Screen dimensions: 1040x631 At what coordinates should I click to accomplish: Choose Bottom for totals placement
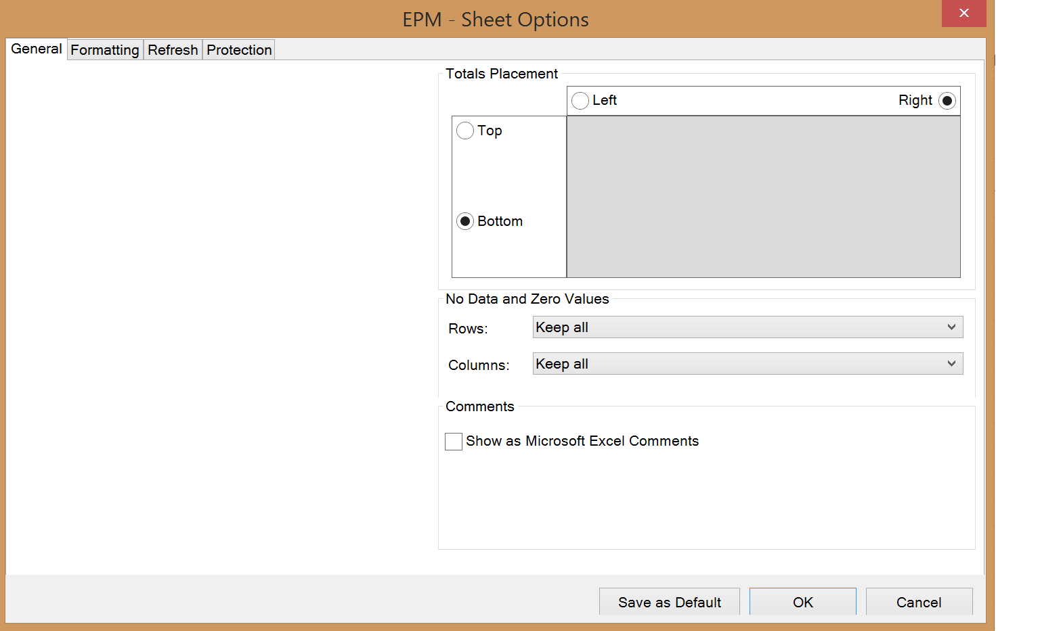(465, 221)
